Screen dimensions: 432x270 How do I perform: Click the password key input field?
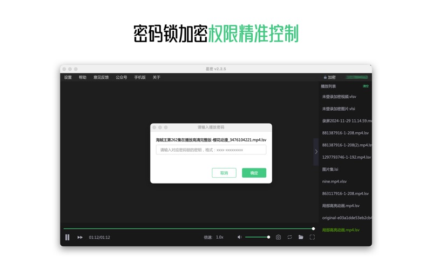point(211,150)
